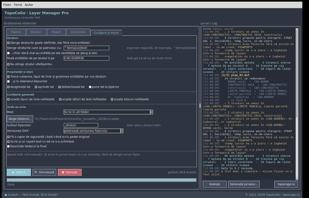Image resolution: width=309 pixels, height=198 pixels.
Task: Click 'Gratuit — fără licență, fără limitări' status text
Action: (x=33, y=195)
